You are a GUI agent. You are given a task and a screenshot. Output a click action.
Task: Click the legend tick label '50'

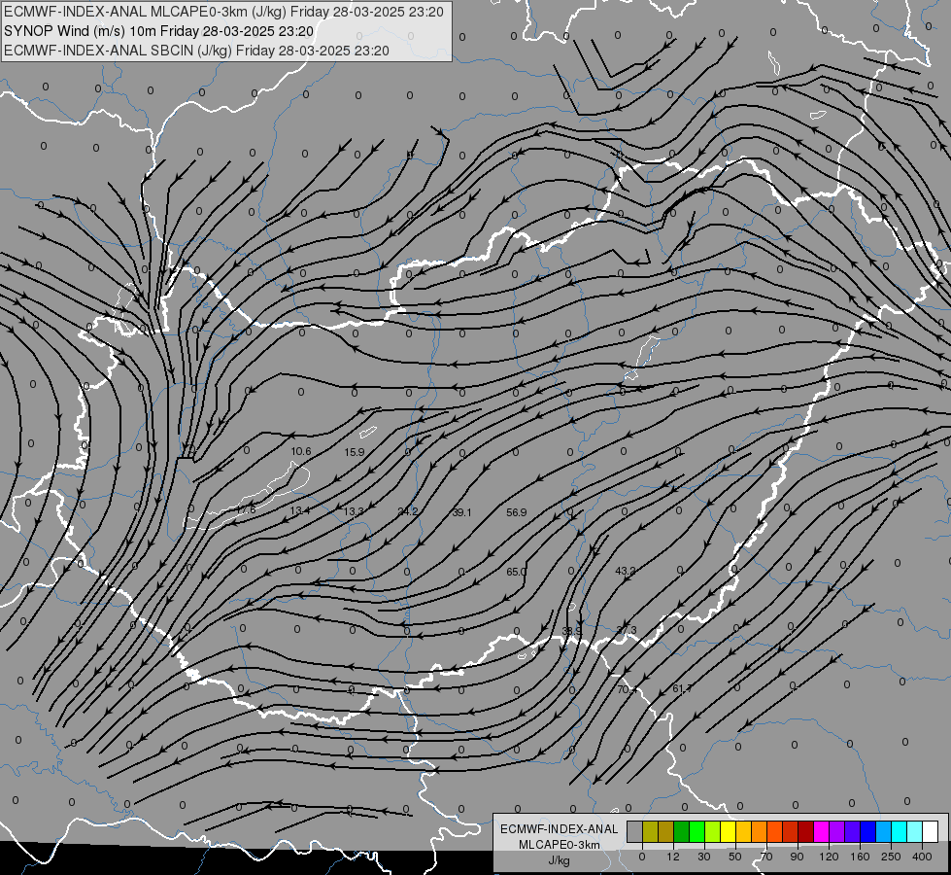(735, 857)
